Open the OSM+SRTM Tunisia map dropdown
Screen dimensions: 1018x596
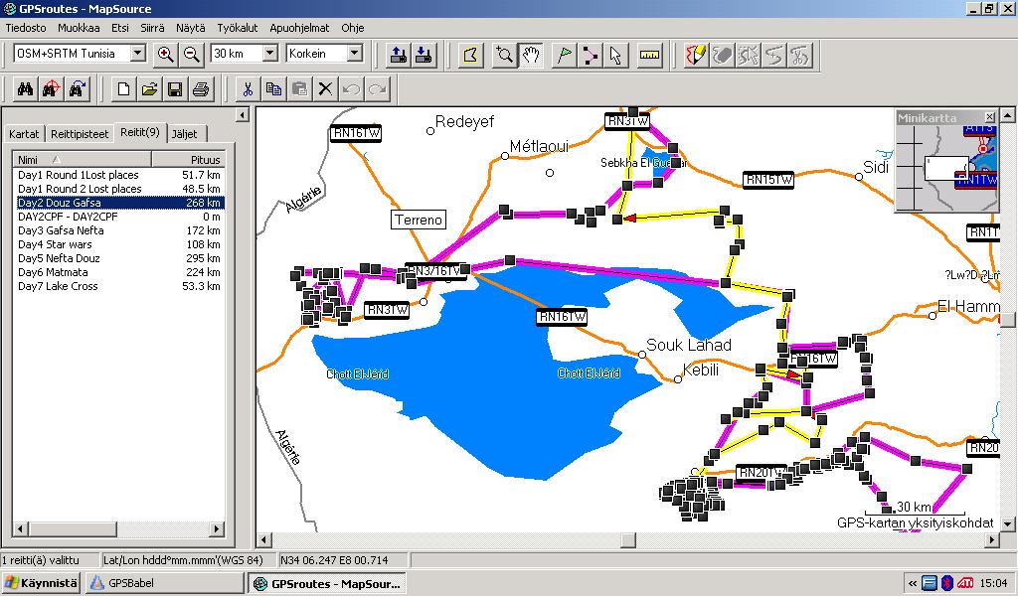tap(138, 54)
